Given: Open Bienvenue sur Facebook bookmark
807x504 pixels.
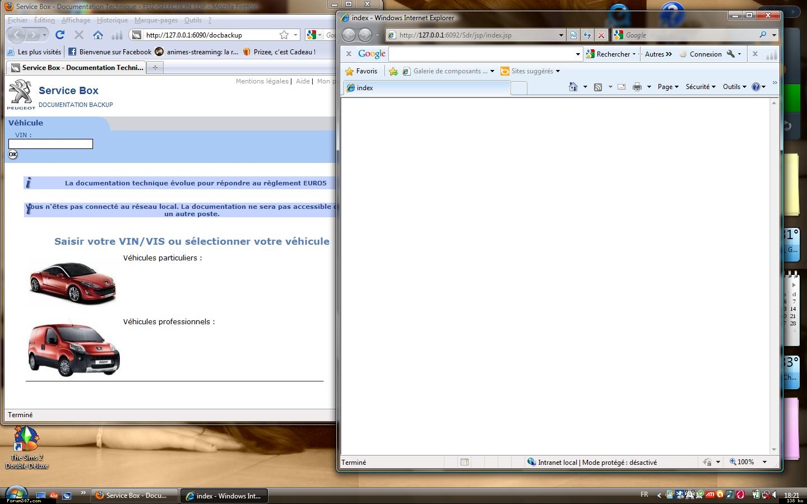Looking at the screenshot, I should point(110,52).
